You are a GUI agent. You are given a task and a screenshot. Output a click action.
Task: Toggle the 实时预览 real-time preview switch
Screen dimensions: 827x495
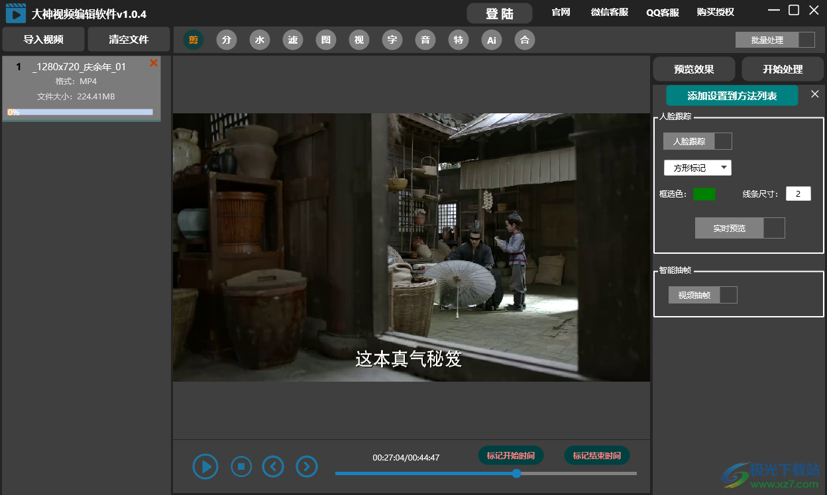(740, 228)
